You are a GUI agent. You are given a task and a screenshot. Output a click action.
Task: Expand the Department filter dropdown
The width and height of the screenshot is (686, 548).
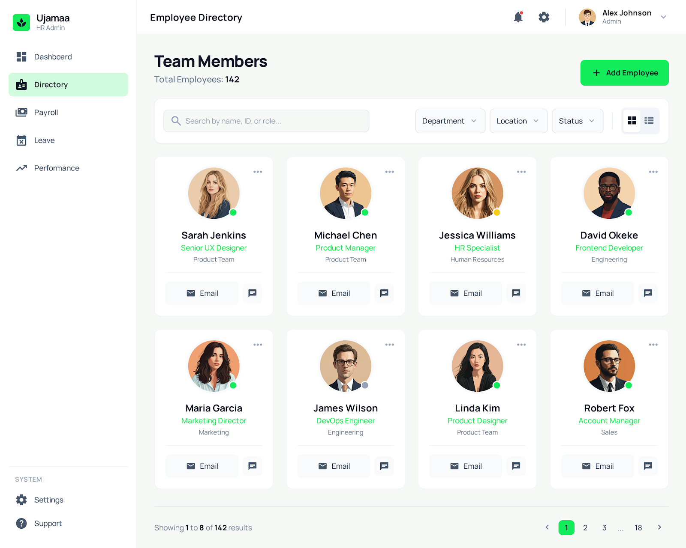pos(450,121)
